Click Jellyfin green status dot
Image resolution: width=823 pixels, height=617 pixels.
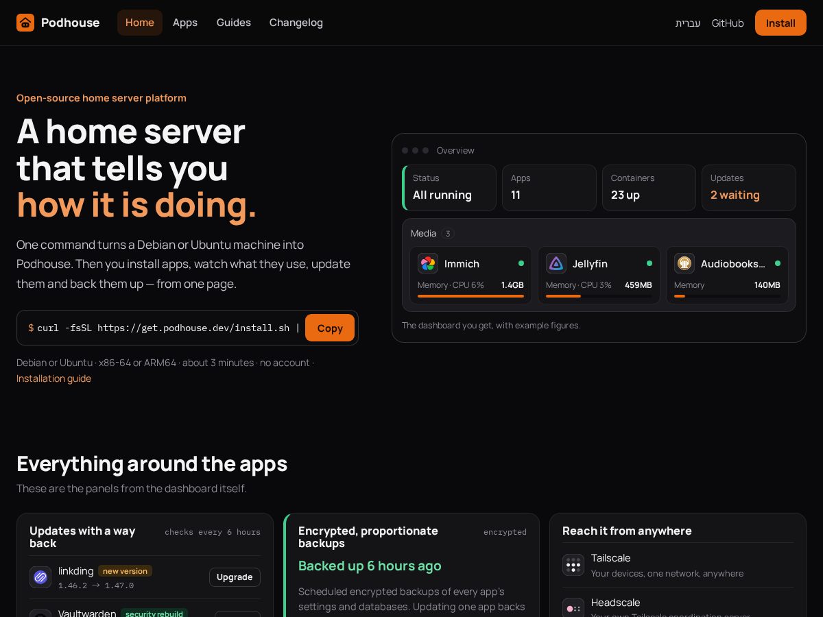click(x=649, y=263)
